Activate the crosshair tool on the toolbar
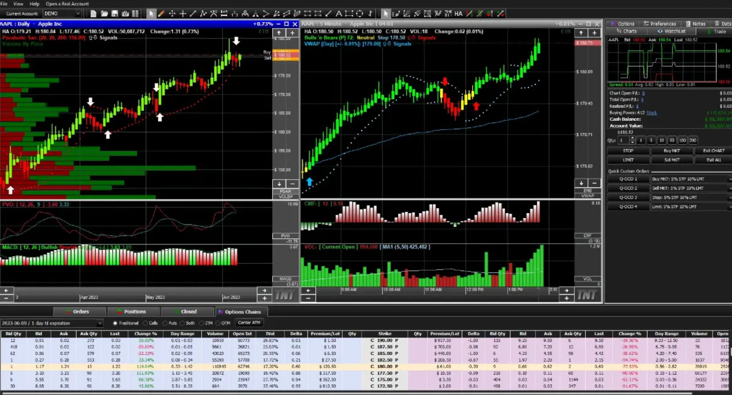The width and height of the screenshot is (732, 395). 183,14
